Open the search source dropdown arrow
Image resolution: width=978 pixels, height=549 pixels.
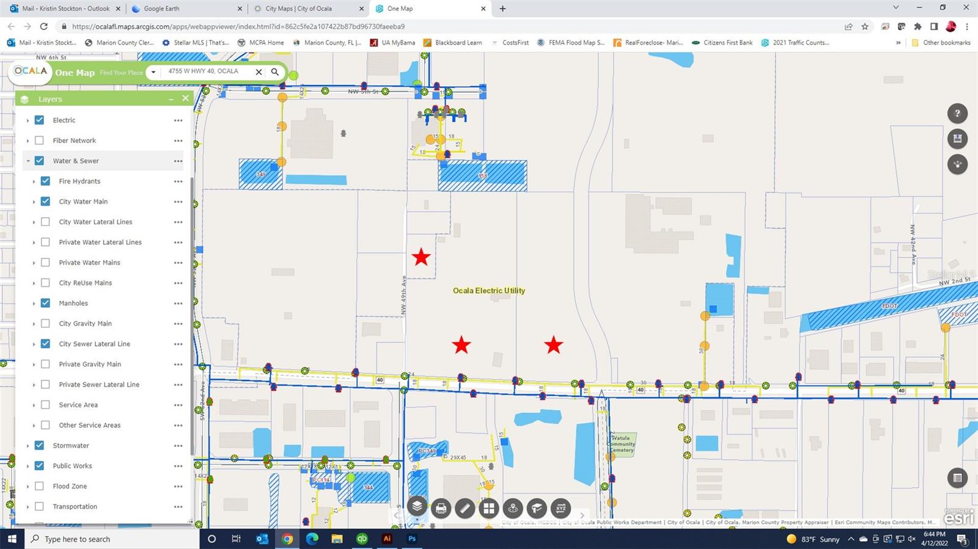[153, 72]
